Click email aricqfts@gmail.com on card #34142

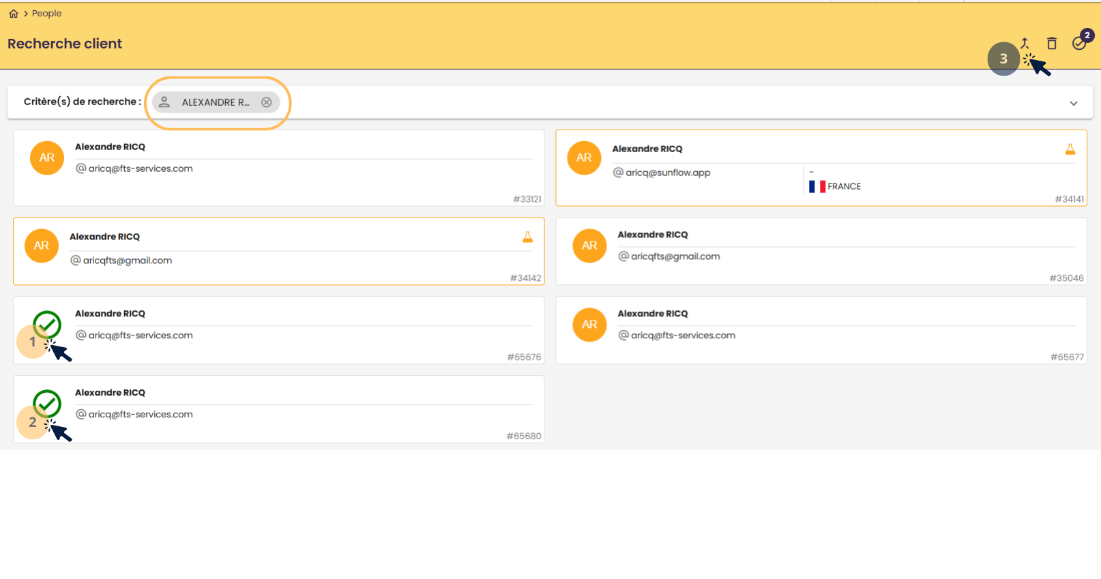[128, 261]
